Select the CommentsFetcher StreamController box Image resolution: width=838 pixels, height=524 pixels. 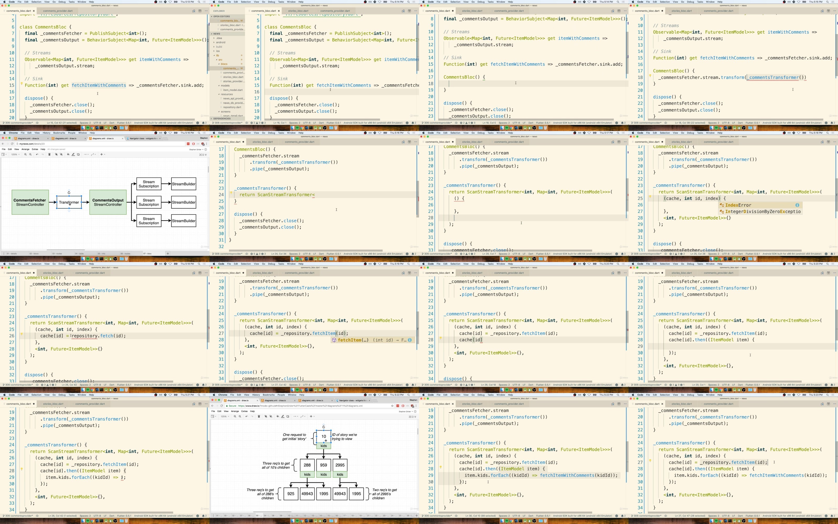click(30, 202)
